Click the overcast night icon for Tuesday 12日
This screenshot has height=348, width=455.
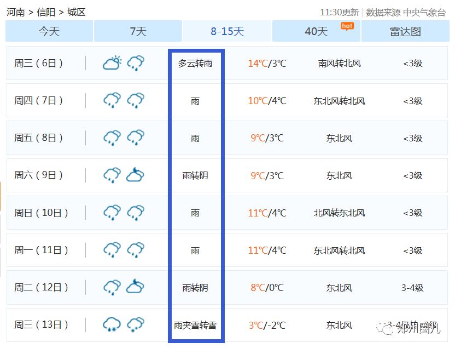coord(135,287)
